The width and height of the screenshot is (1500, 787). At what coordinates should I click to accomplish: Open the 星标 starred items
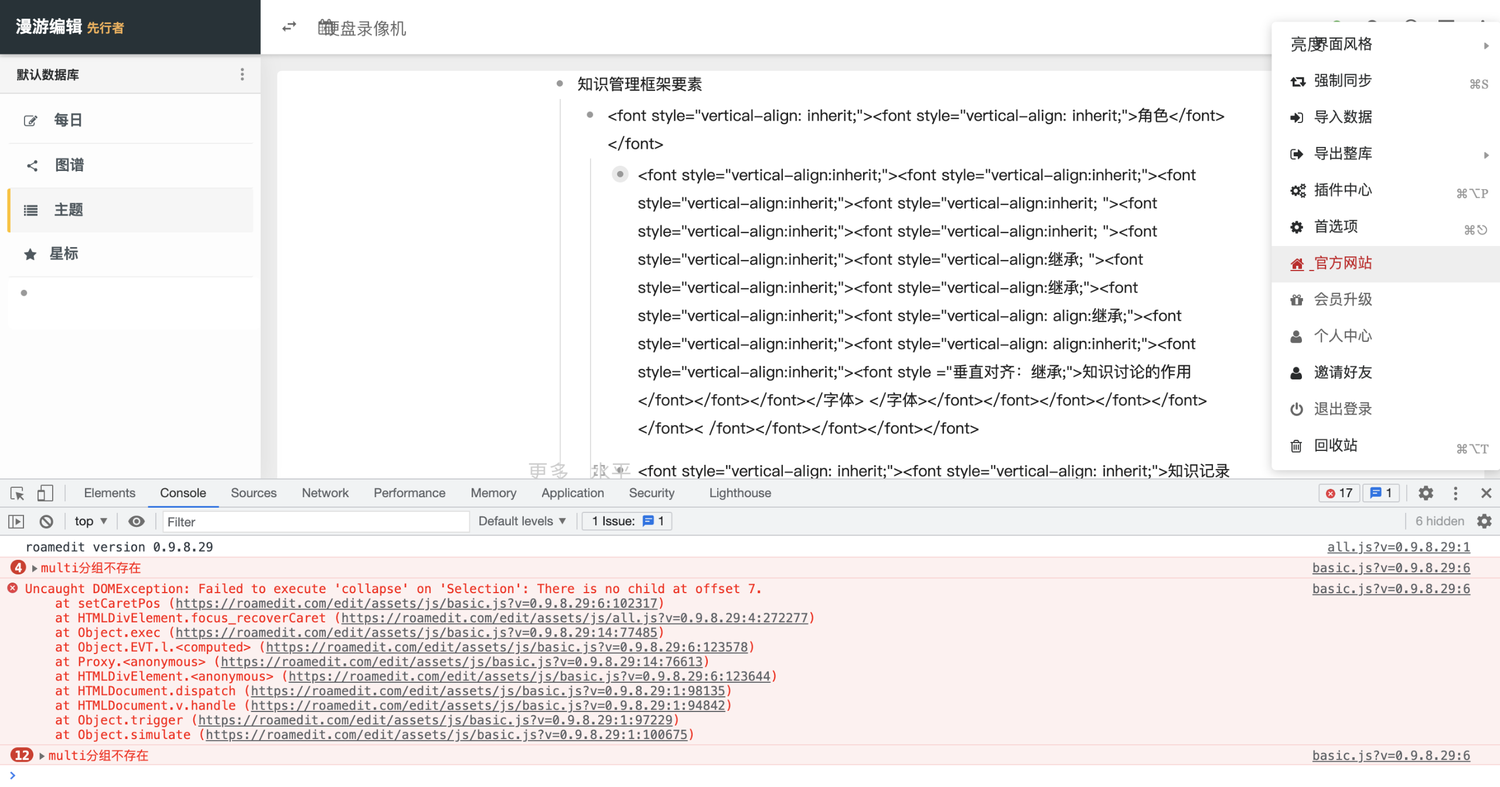pyautogui.click(x=64, y=253)
